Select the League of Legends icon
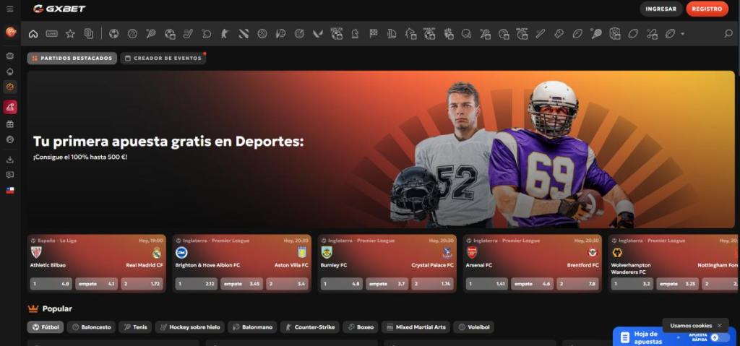The width and height of the screenshot is (740, 346). click(392, 33)
